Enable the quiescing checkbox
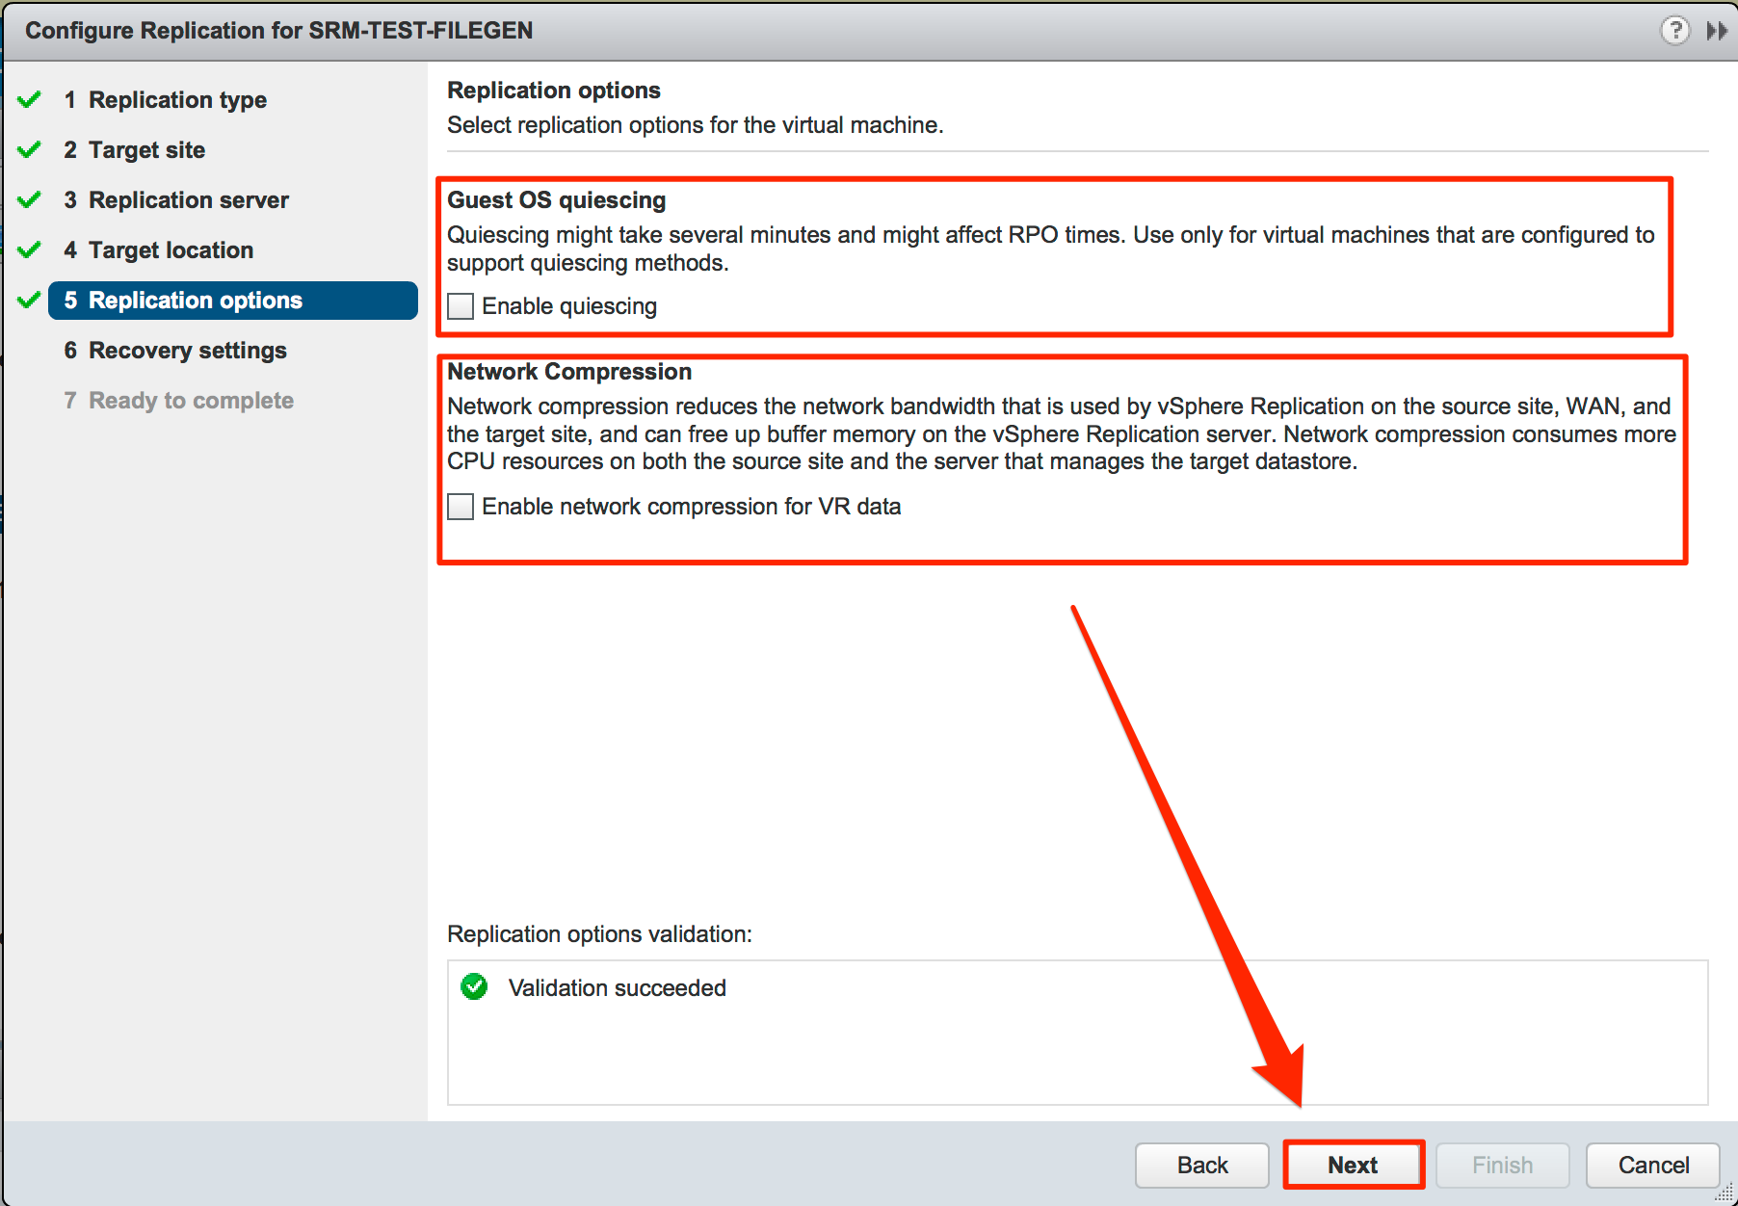 click(460, 305)
